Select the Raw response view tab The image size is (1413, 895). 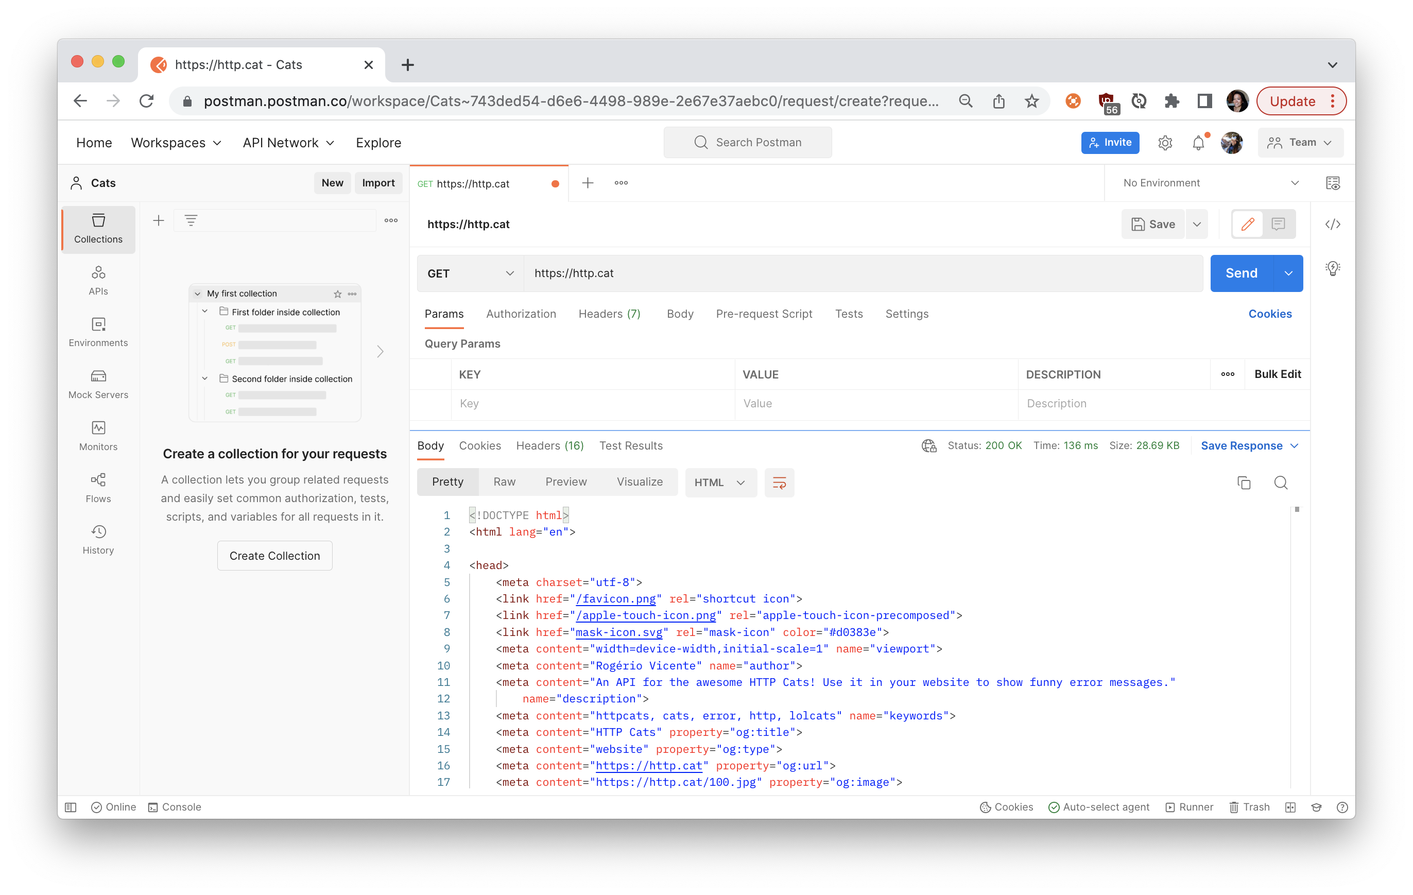click(504, 482)
